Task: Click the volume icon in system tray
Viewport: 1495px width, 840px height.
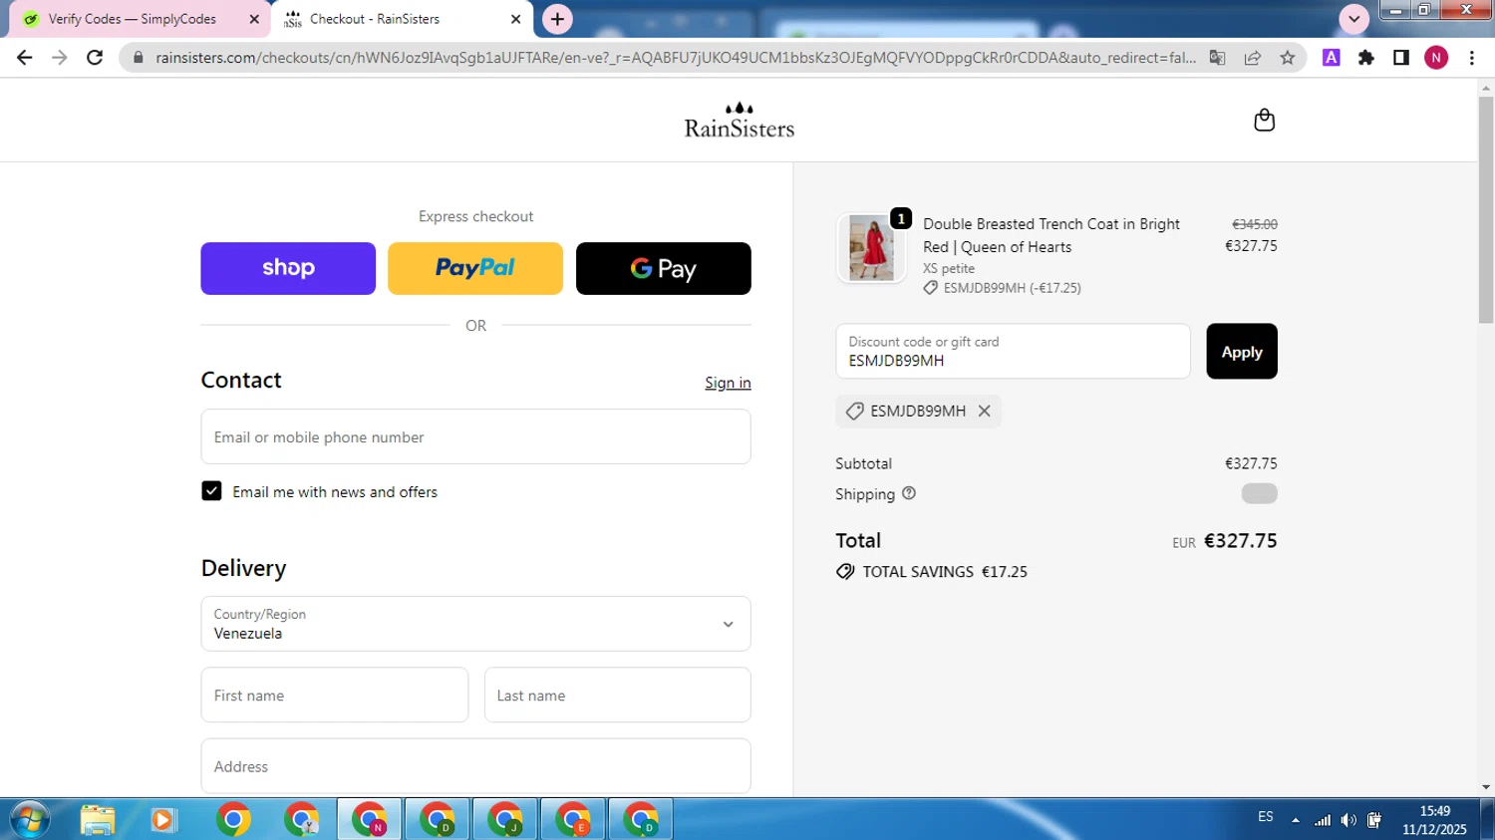Action: coord(1347,820)
